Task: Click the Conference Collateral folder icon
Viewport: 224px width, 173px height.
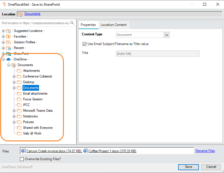Action: 19,76
